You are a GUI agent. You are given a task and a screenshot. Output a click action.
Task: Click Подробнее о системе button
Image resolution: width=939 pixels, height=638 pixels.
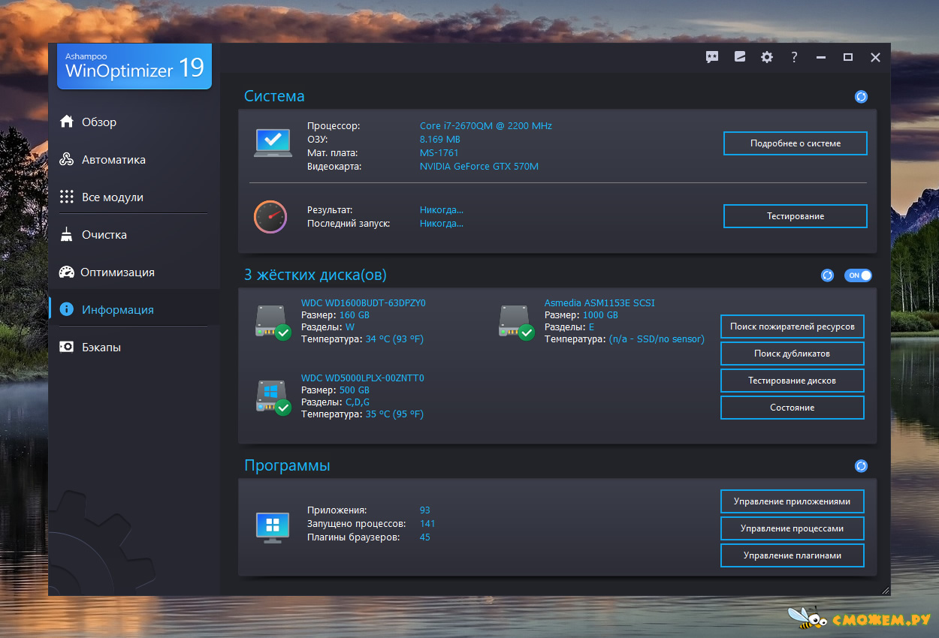pos(796,143)
